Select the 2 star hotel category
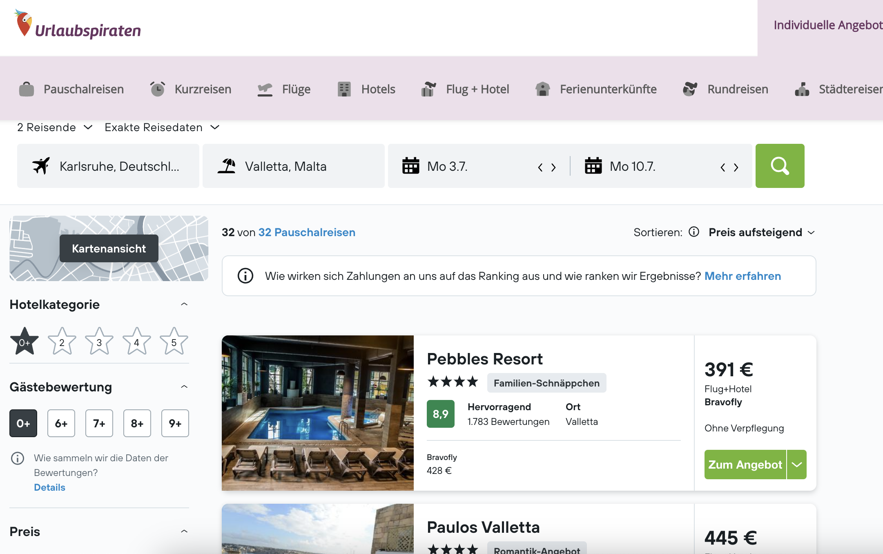883x554 pixels. [x=62, y=342]
